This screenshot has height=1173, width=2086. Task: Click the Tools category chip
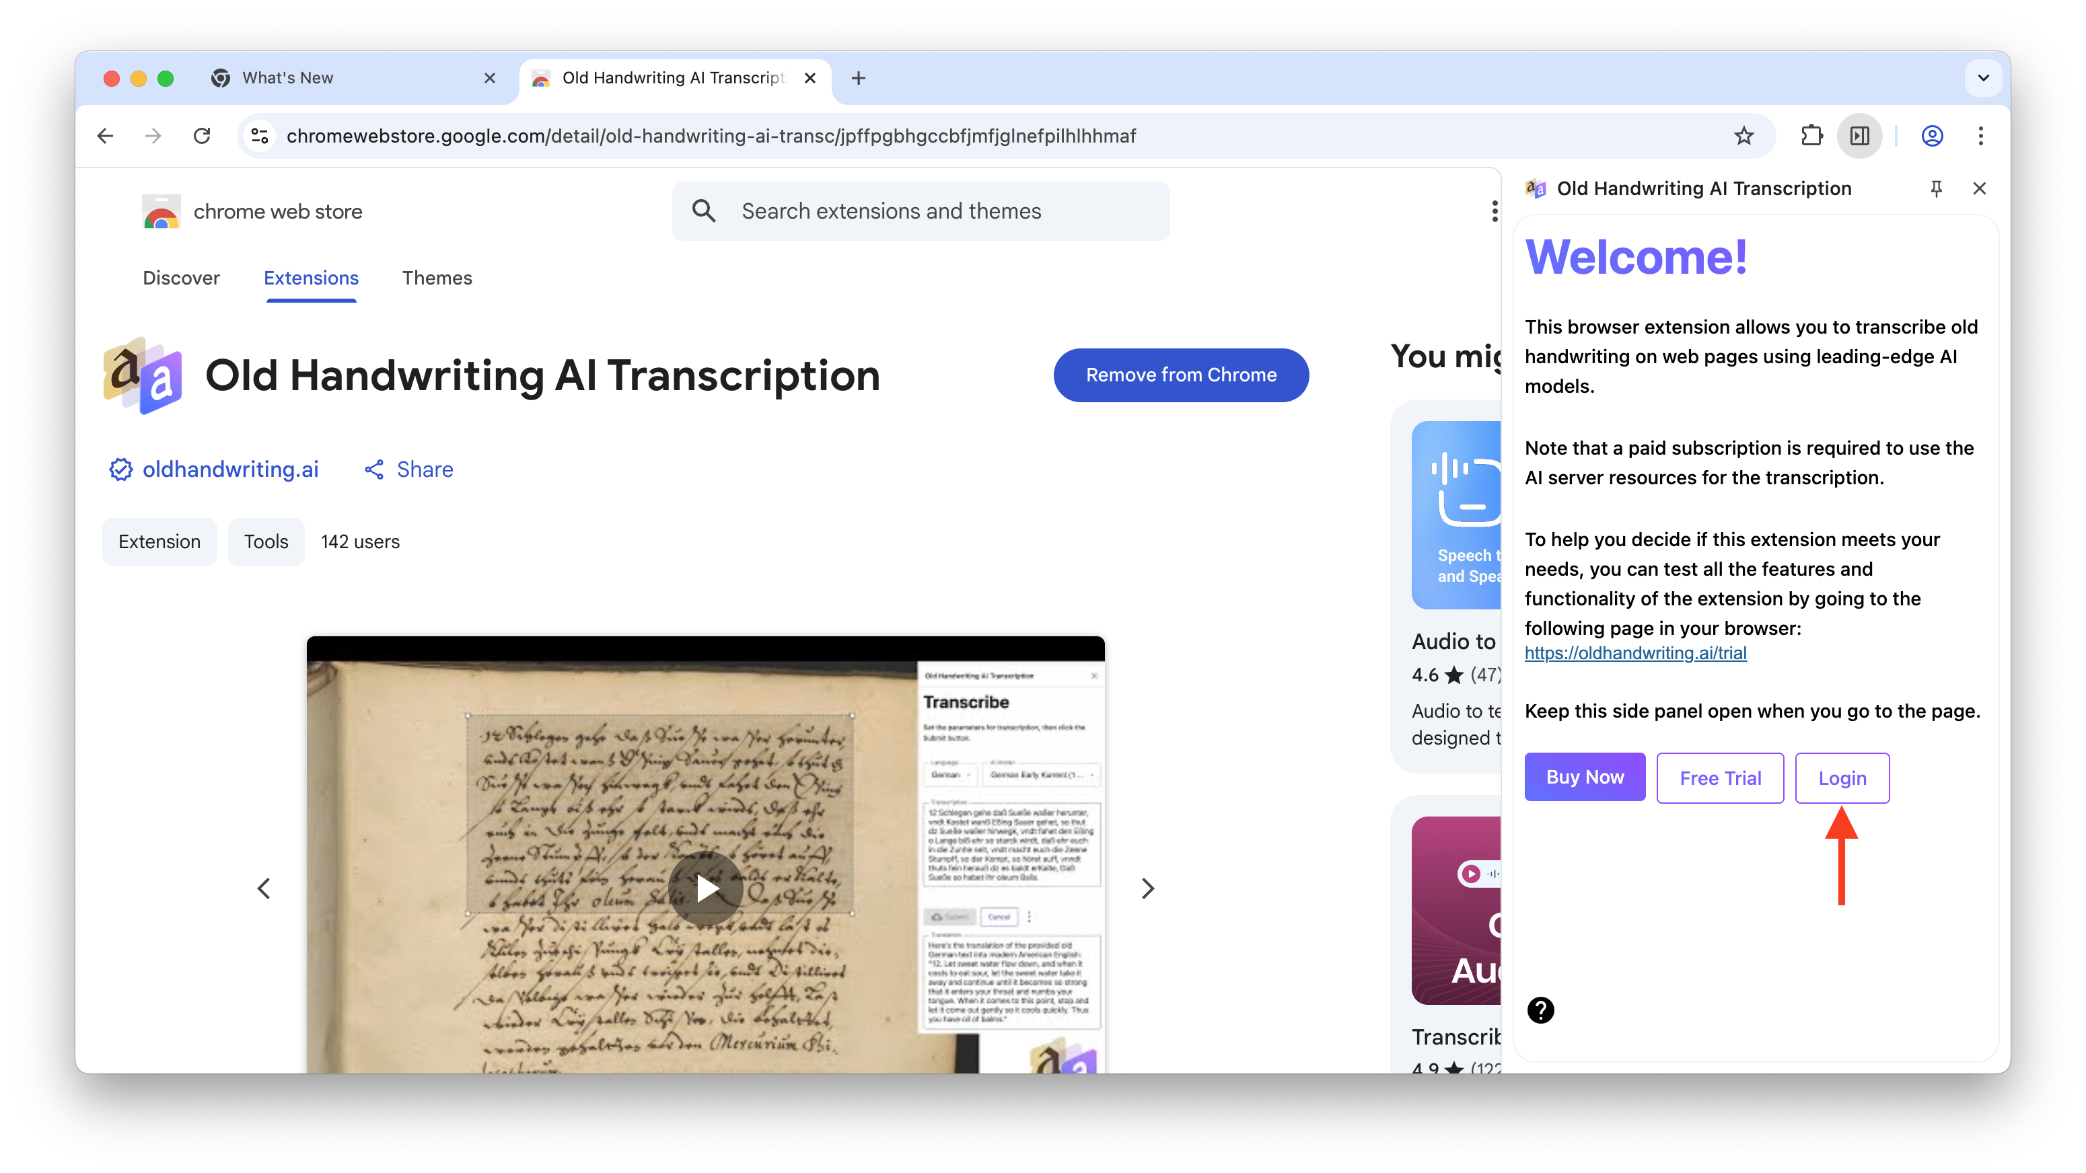pyautogui.click(x=266, y=541)
